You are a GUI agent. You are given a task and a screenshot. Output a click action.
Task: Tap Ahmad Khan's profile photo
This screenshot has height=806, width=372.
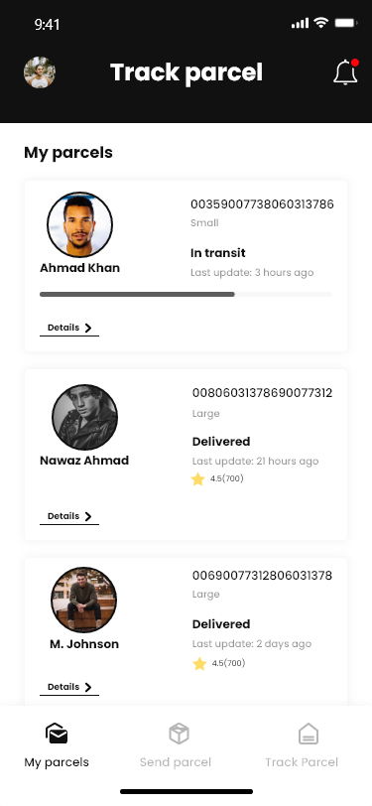[x=79, y=224]
